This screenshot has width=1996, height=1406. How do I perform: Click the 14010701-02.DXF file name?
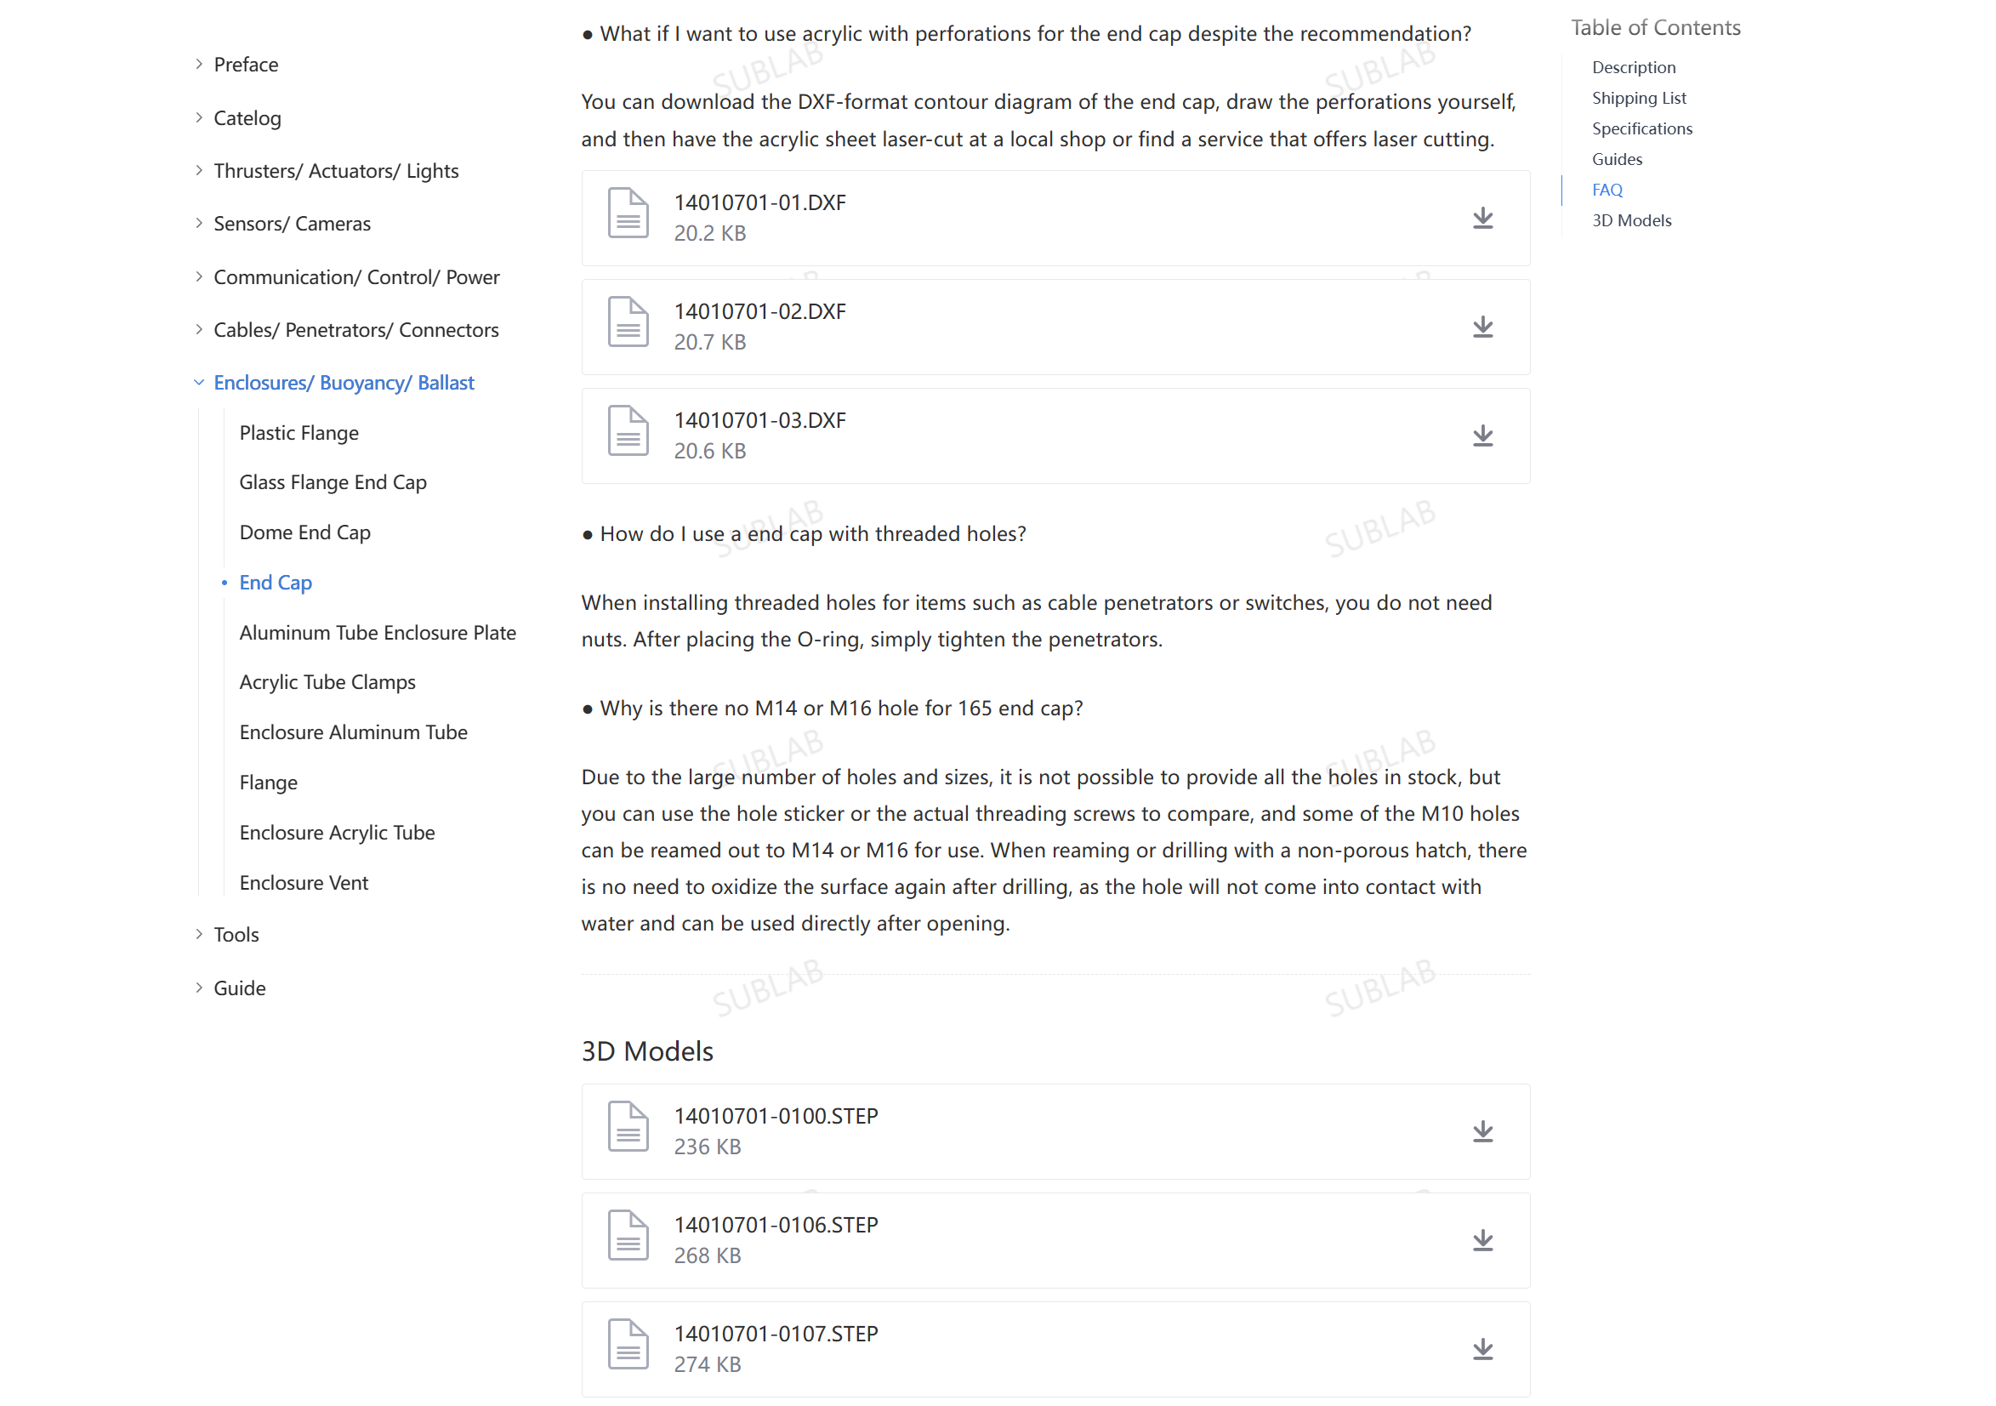point(759,310)
